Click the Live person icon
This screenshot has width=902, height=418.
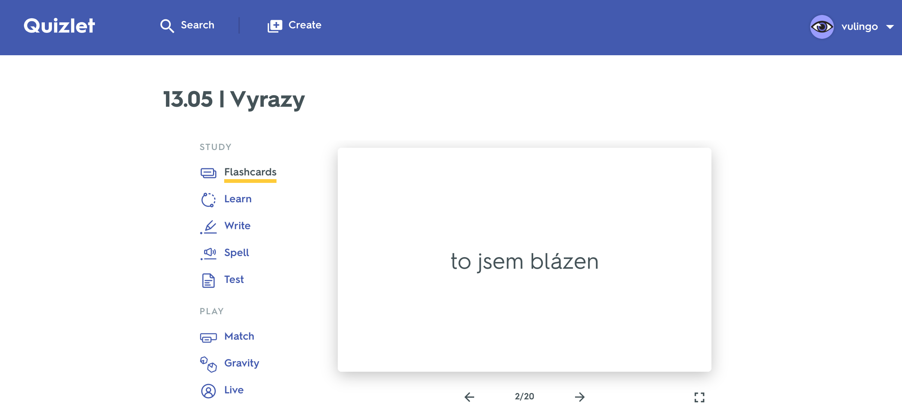[208, 391]
